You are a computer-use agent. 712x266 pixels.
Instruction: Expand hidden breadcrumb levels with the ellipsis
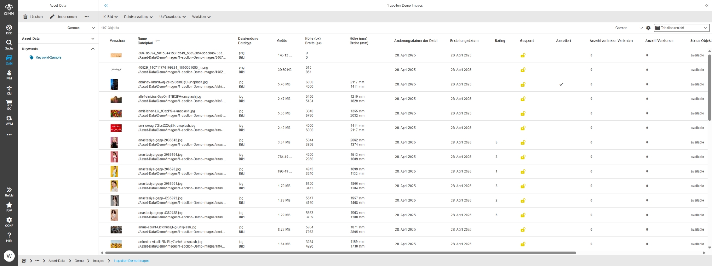pos(37,261)
